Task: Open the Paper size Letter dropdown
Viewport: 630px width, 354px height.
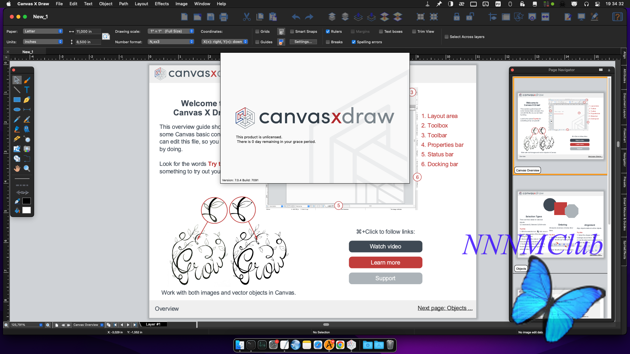Action: tap(43, 31)
